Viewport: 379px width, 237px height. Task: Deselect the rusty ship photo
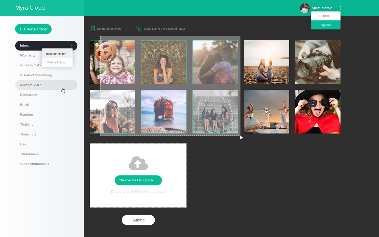(x=164, y=112)
